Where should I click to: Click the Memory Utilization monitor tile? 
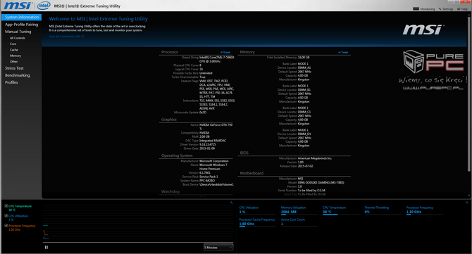299,210
